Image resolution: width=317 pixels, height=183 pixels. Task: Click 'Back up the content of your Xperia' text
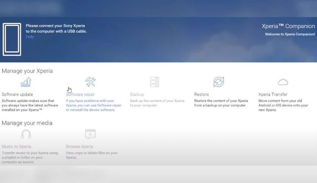[157, 103]
